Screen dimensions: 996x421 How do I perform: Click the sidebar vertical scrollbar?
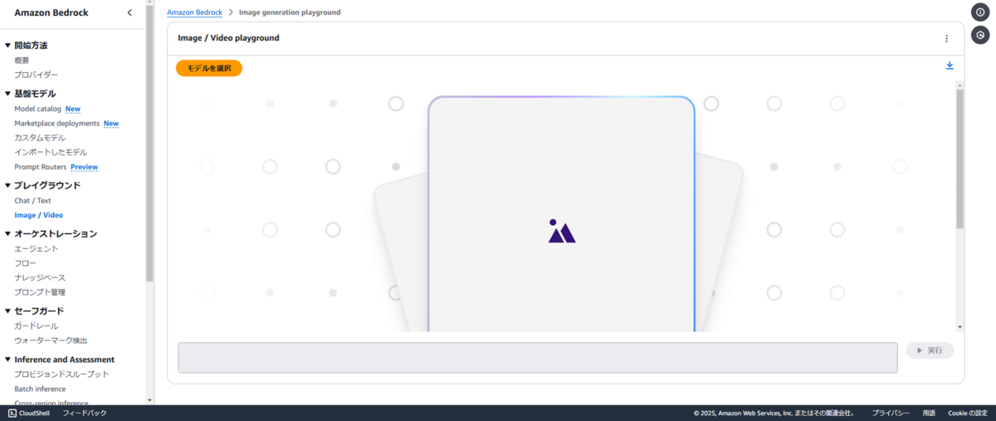pyautogui.click(x=149, y=143)
